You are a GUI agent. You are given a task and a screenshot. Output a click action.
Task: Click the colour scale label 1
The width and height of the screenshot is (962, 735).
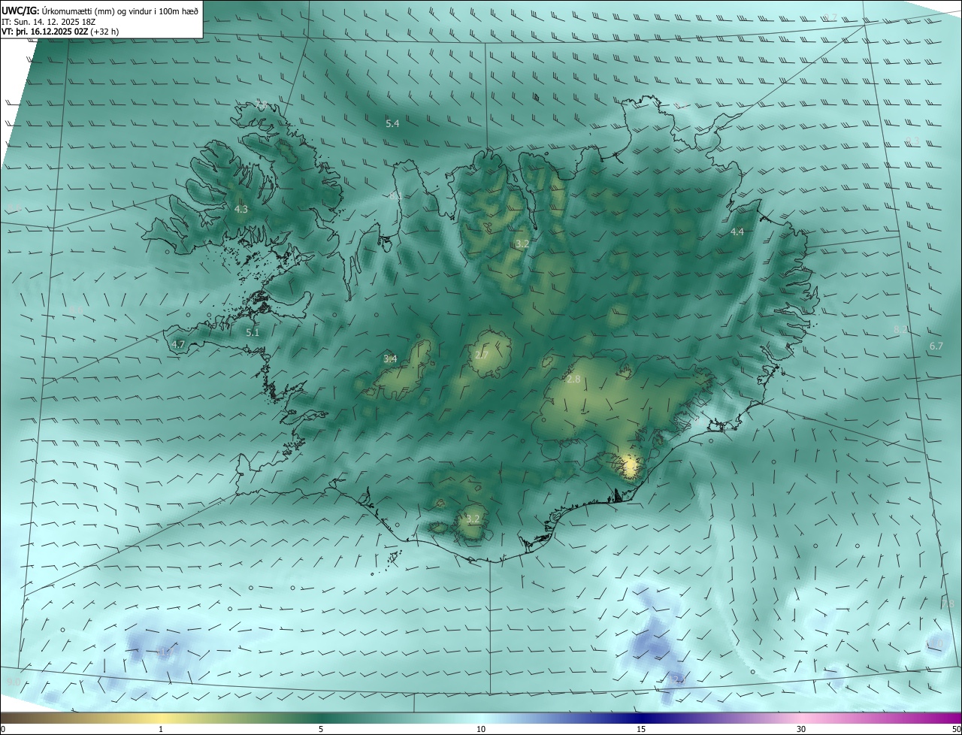(x=161, y=729)
